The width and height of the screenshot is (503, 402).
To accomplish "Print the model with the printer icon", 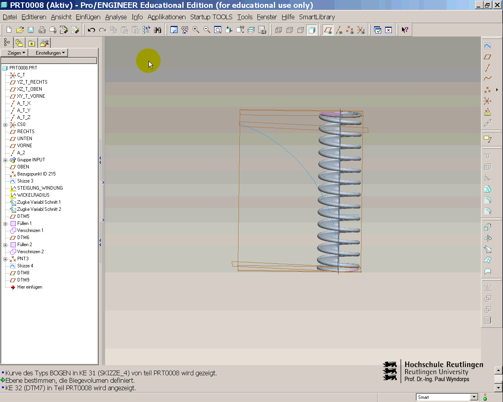I will tap(42, 30).
